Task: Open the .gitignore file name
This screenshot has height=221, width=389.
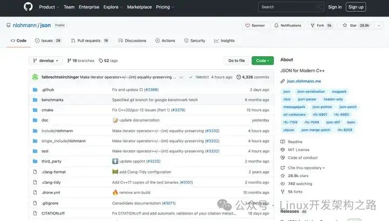Action: click(50, 203)
